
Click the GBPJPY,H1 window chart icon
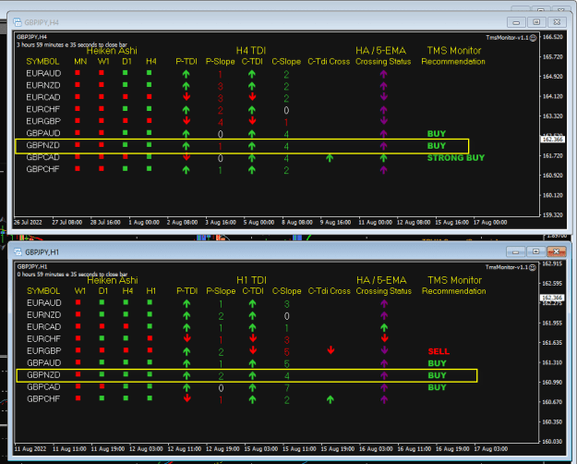18,252
